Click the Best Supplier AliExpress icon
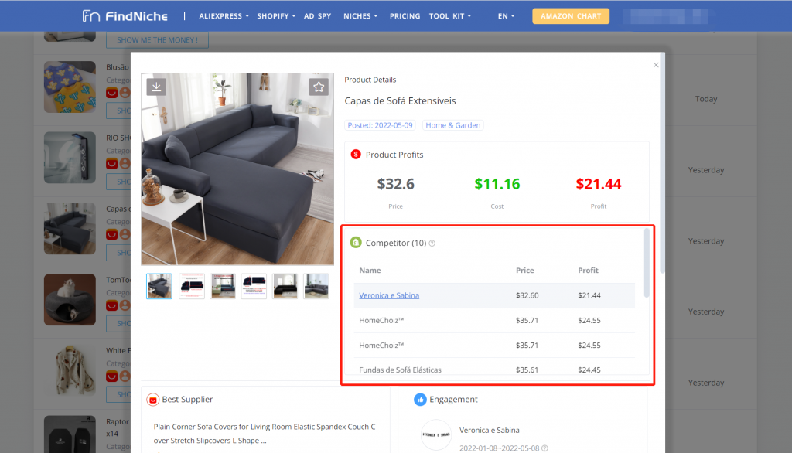This screenshot has height=453, width=792. point(152,400)
